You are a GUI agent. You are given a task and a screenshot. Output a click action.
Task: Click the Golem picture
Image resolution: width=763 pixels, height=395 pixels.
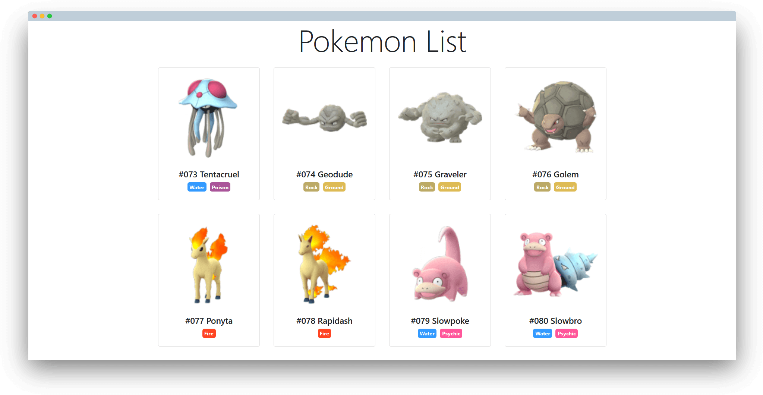click(x=555, y=117)
